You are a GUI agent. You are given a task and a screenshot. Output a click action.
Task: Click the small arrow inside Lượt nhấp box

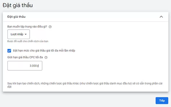[x=26, y=34]
